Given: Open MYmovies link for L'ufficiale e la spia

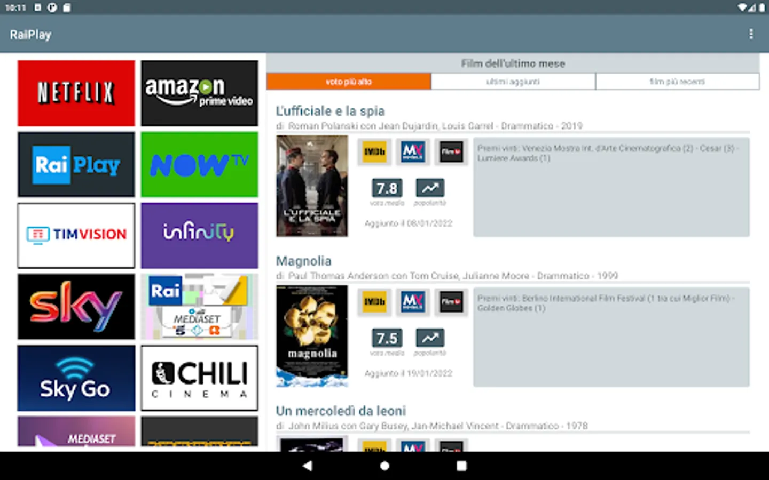Looking at the screenshot, I should [x=413, y=152].
